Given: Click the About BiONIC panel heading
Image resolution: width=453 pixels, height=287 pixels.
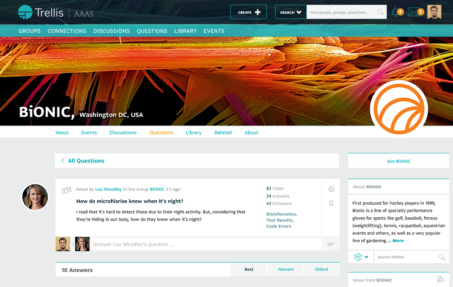Looking at the screenshot, I should coord(367,187).
